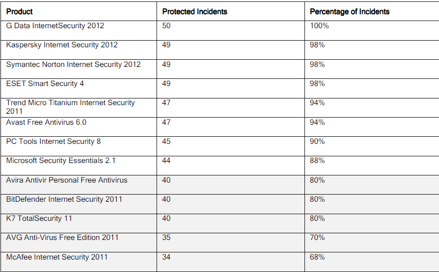Click the 100% percentage value

(x=319, y=26)
